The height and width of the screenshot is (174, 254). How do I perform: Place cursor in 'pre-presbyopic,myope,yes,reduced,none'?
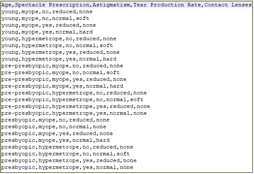[x=64, y=79]
